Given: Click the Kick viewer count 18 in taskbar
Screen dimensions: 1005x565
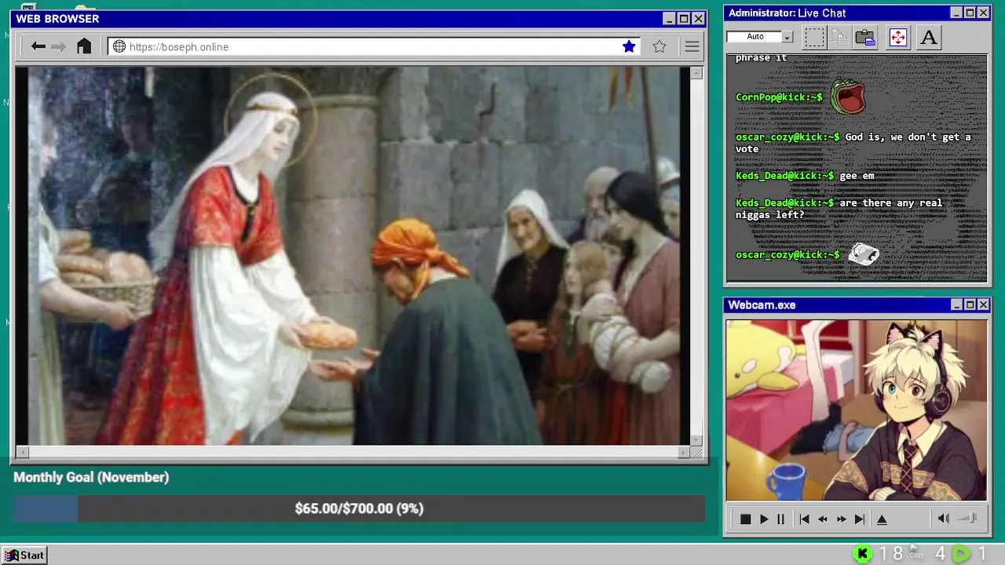Looking at the screenshot, I should [x=891, y=554].
